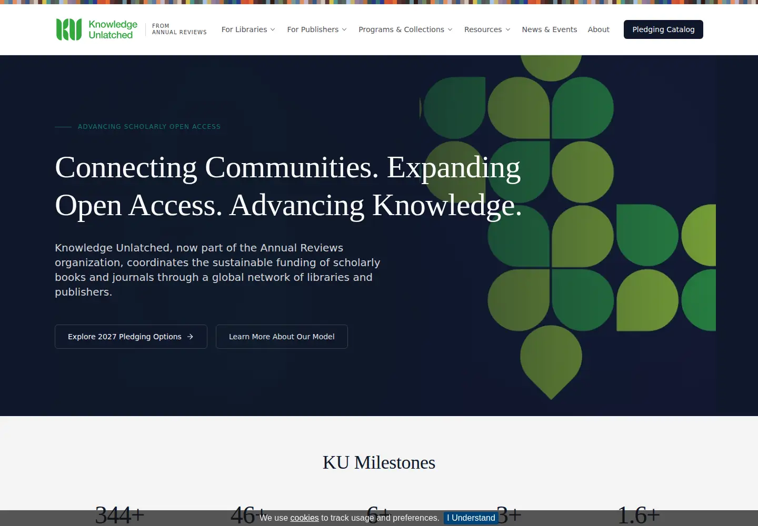Open the About page
758x526 pixels.
point(599,29)
